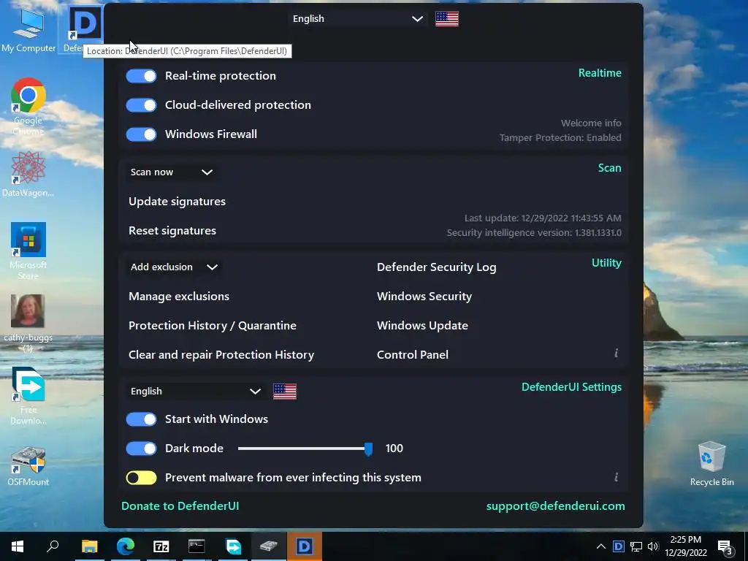Screen dimensions: 748x561
Task: Expand the Add exclusion dropdown
Action: tap(174, 267)
